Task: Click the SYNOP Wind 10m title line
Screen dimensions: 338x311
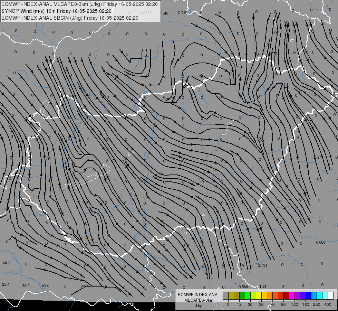Action: tap(57, 11)
